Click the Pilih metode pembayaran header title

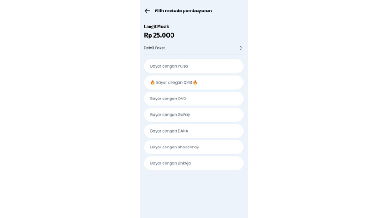pyautogui.click(x=183, y=11)
